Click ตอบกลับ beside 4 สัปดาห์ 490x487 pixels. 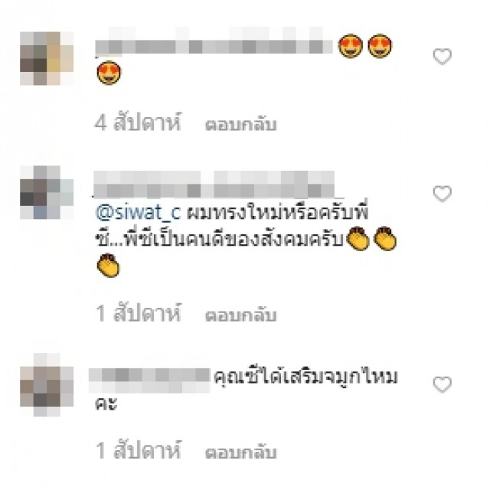(x=240, y=124)
